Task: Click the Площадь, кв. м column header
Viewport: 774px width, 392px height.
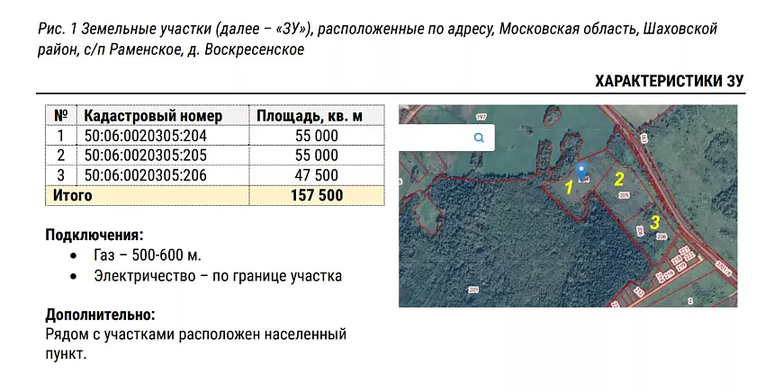Action: pyautogui.click(x=310, y=116)
